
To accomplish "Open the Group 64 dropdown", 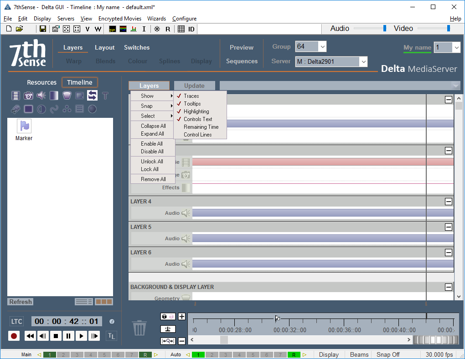I will click(323, 47).
